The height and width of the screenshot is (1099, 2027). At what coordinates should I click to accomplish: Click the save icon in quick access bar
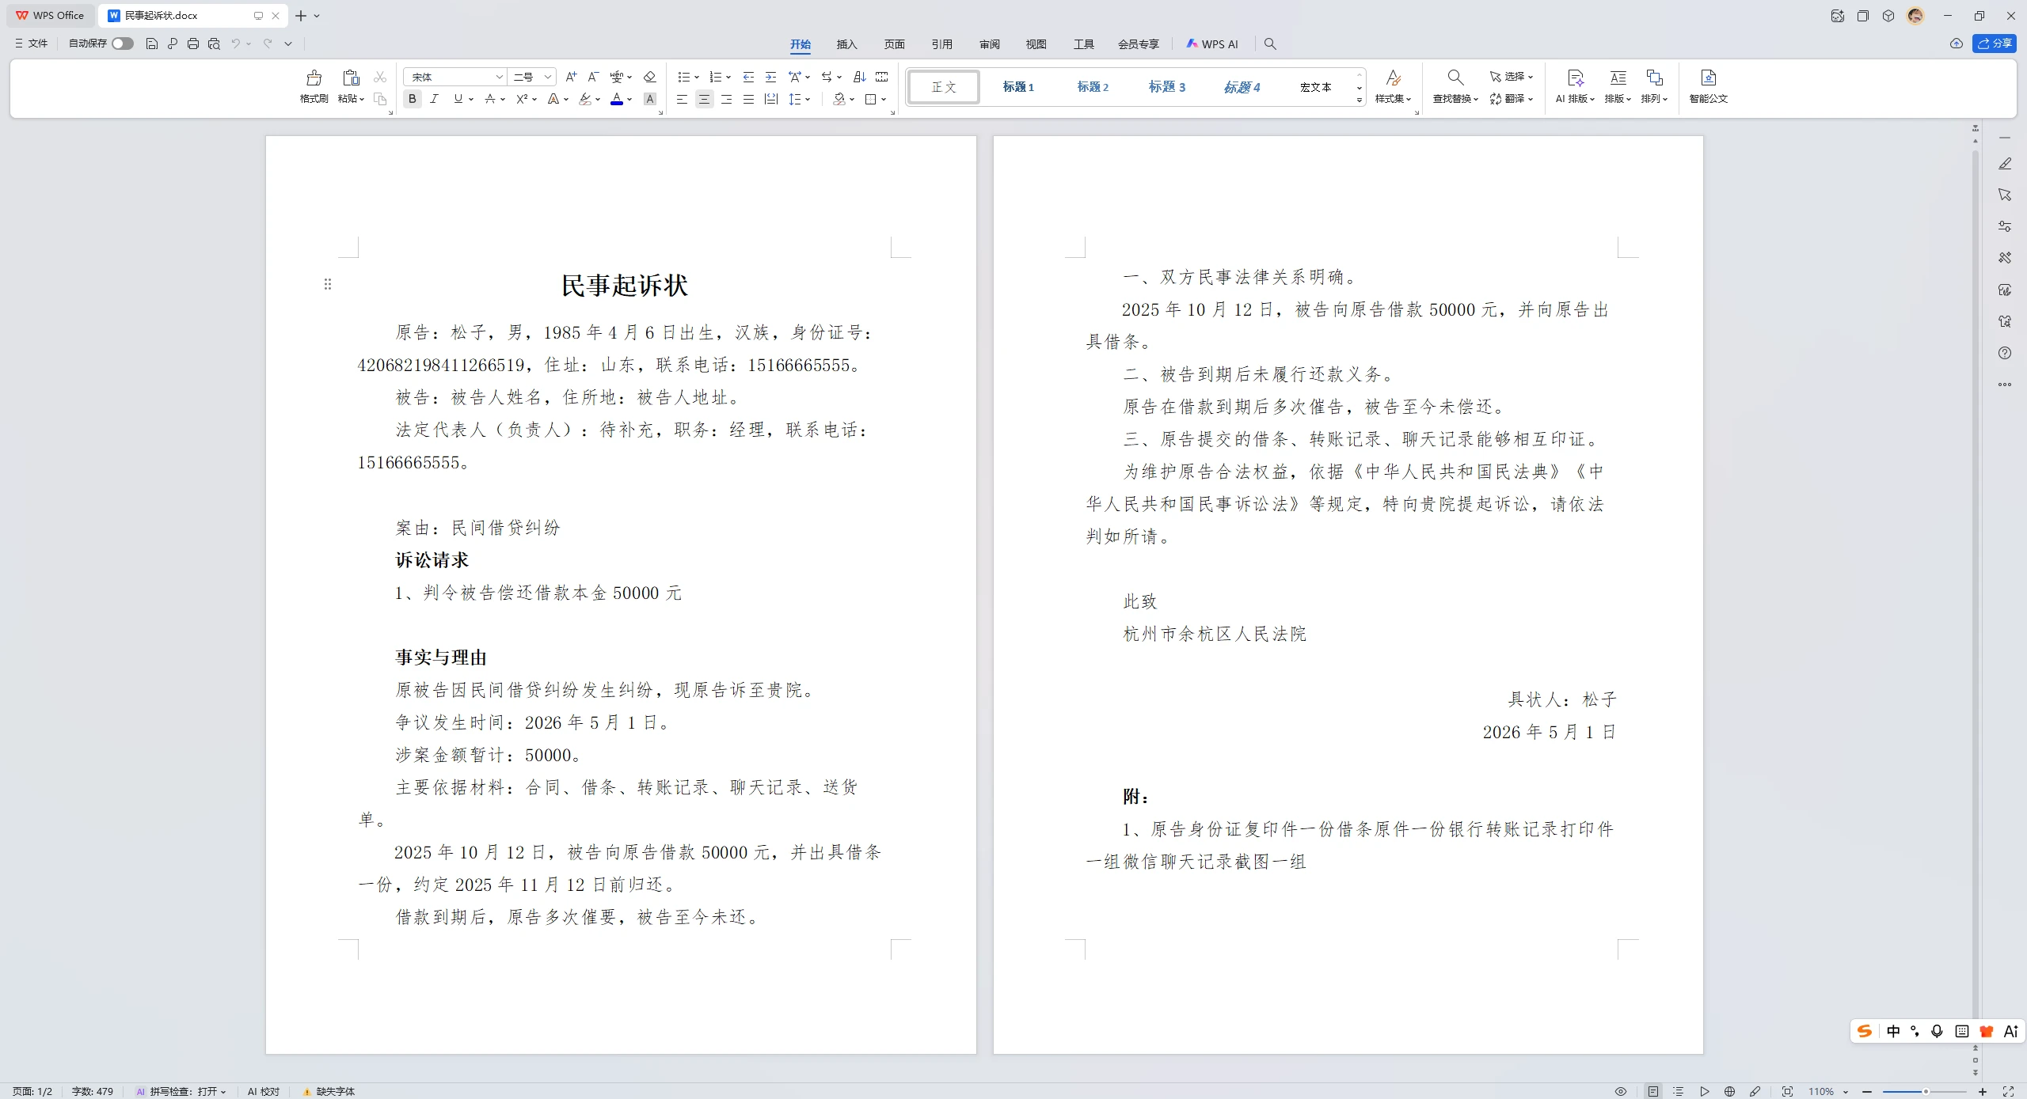(152, 44)
